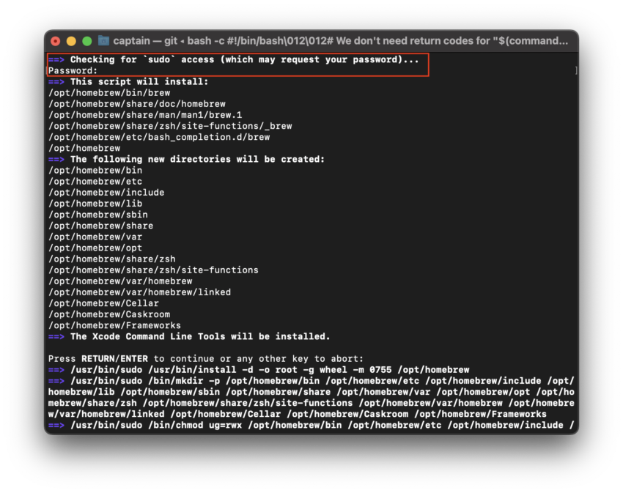Click the green full-screen window button
Image resolution: width=623 pixels, height=493 pixels.
pyautogui.click(x=87, y=41)
